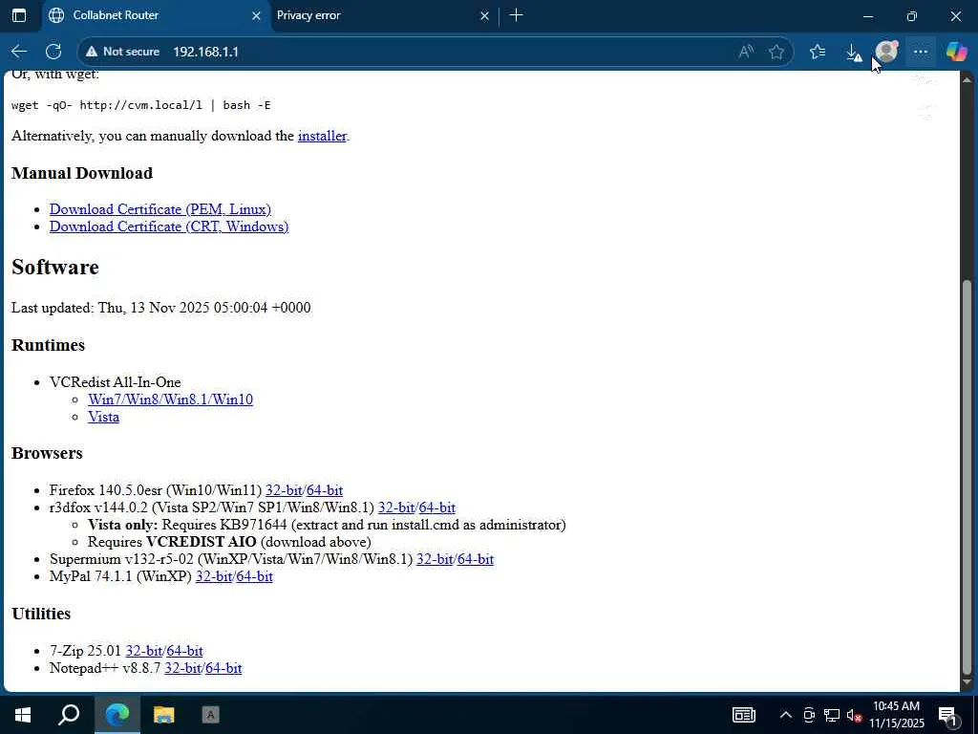Close the Collabnet Router tab
This screenshot has height=734, width=978.
[256, 15]
